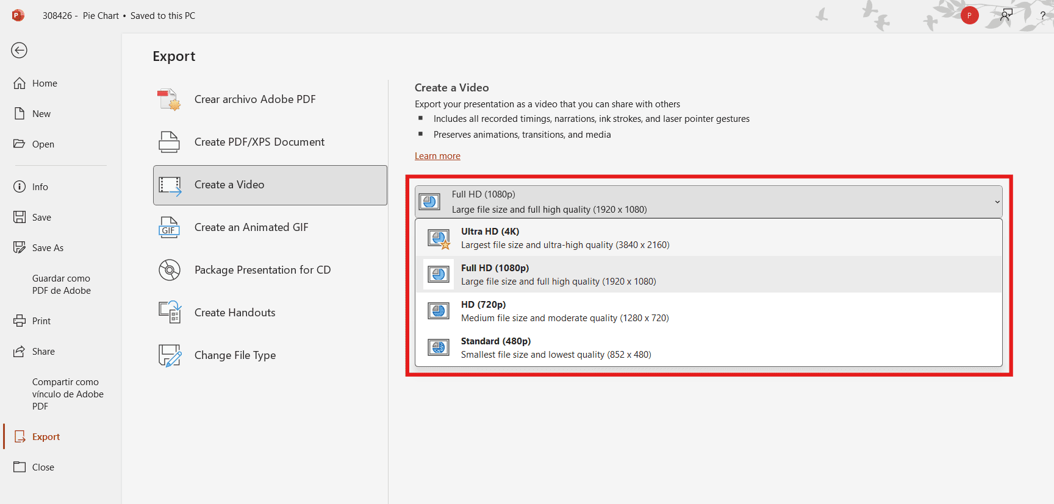The width and height of the screenshot is (1054, 504).
Task: Go to Print in the sidebar
Action: (x=41, y=321)
